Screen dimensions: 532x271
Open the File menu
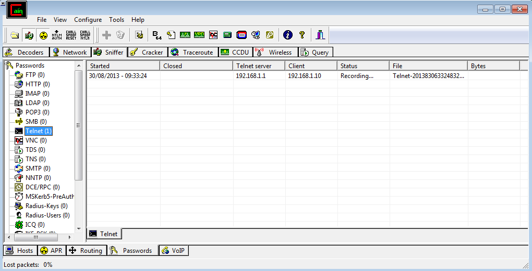point(42,20)
